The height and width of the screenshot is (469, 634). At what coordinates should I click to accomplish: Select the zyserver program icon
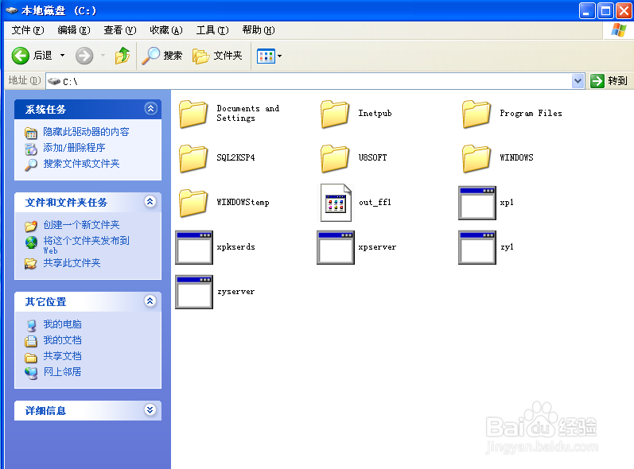point(194,292)
